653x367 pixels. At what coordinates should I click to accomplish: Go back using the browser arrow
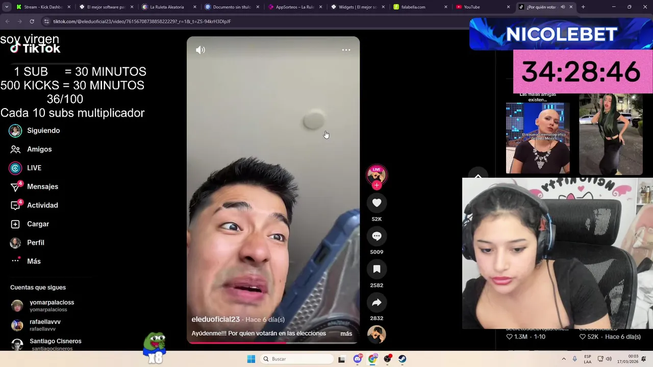7,21
